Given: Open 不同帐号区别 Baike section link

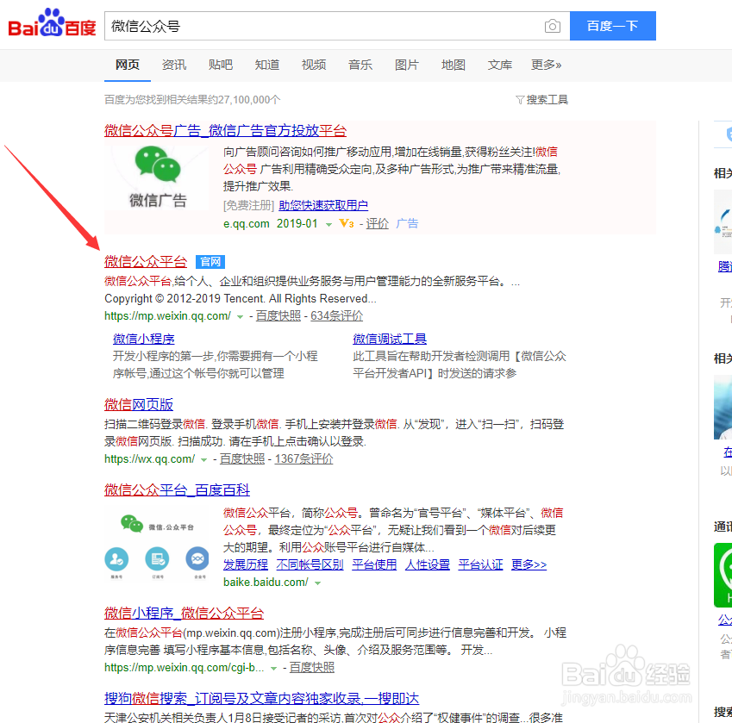Looking at the screenshot, I should pos(310,565).
